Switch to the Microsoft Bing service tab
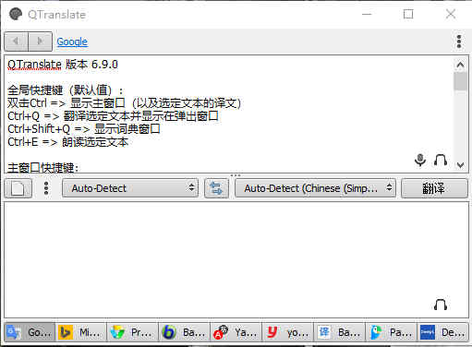Image resolution: width=472 pixels, height=347 pixels. point(81,332)
